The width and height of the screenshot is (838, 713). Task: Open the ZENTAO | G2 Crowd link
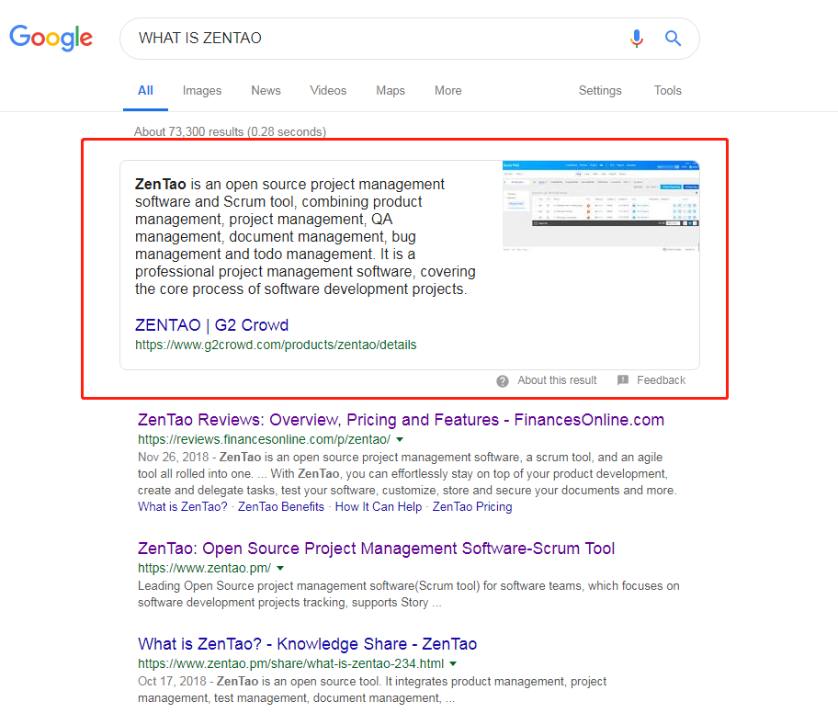[211, 325]
